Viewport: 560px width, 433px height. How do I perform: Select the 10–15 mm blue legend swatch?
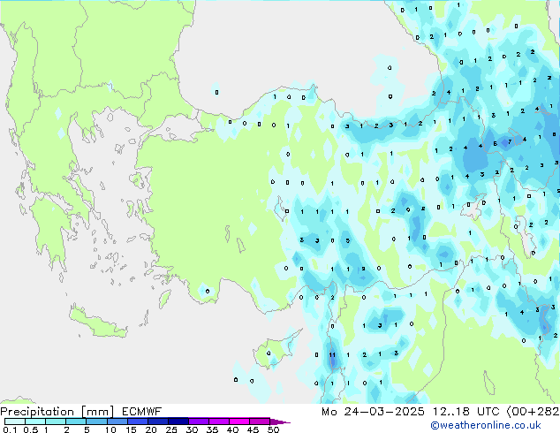coord(117,422)
